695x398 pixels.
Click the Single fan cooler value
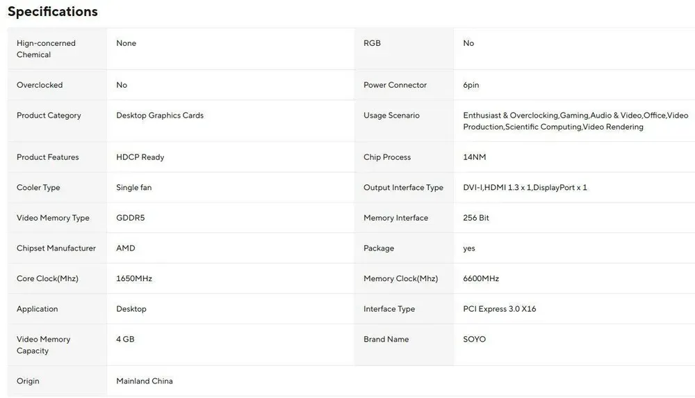click(x=134, y=188)
